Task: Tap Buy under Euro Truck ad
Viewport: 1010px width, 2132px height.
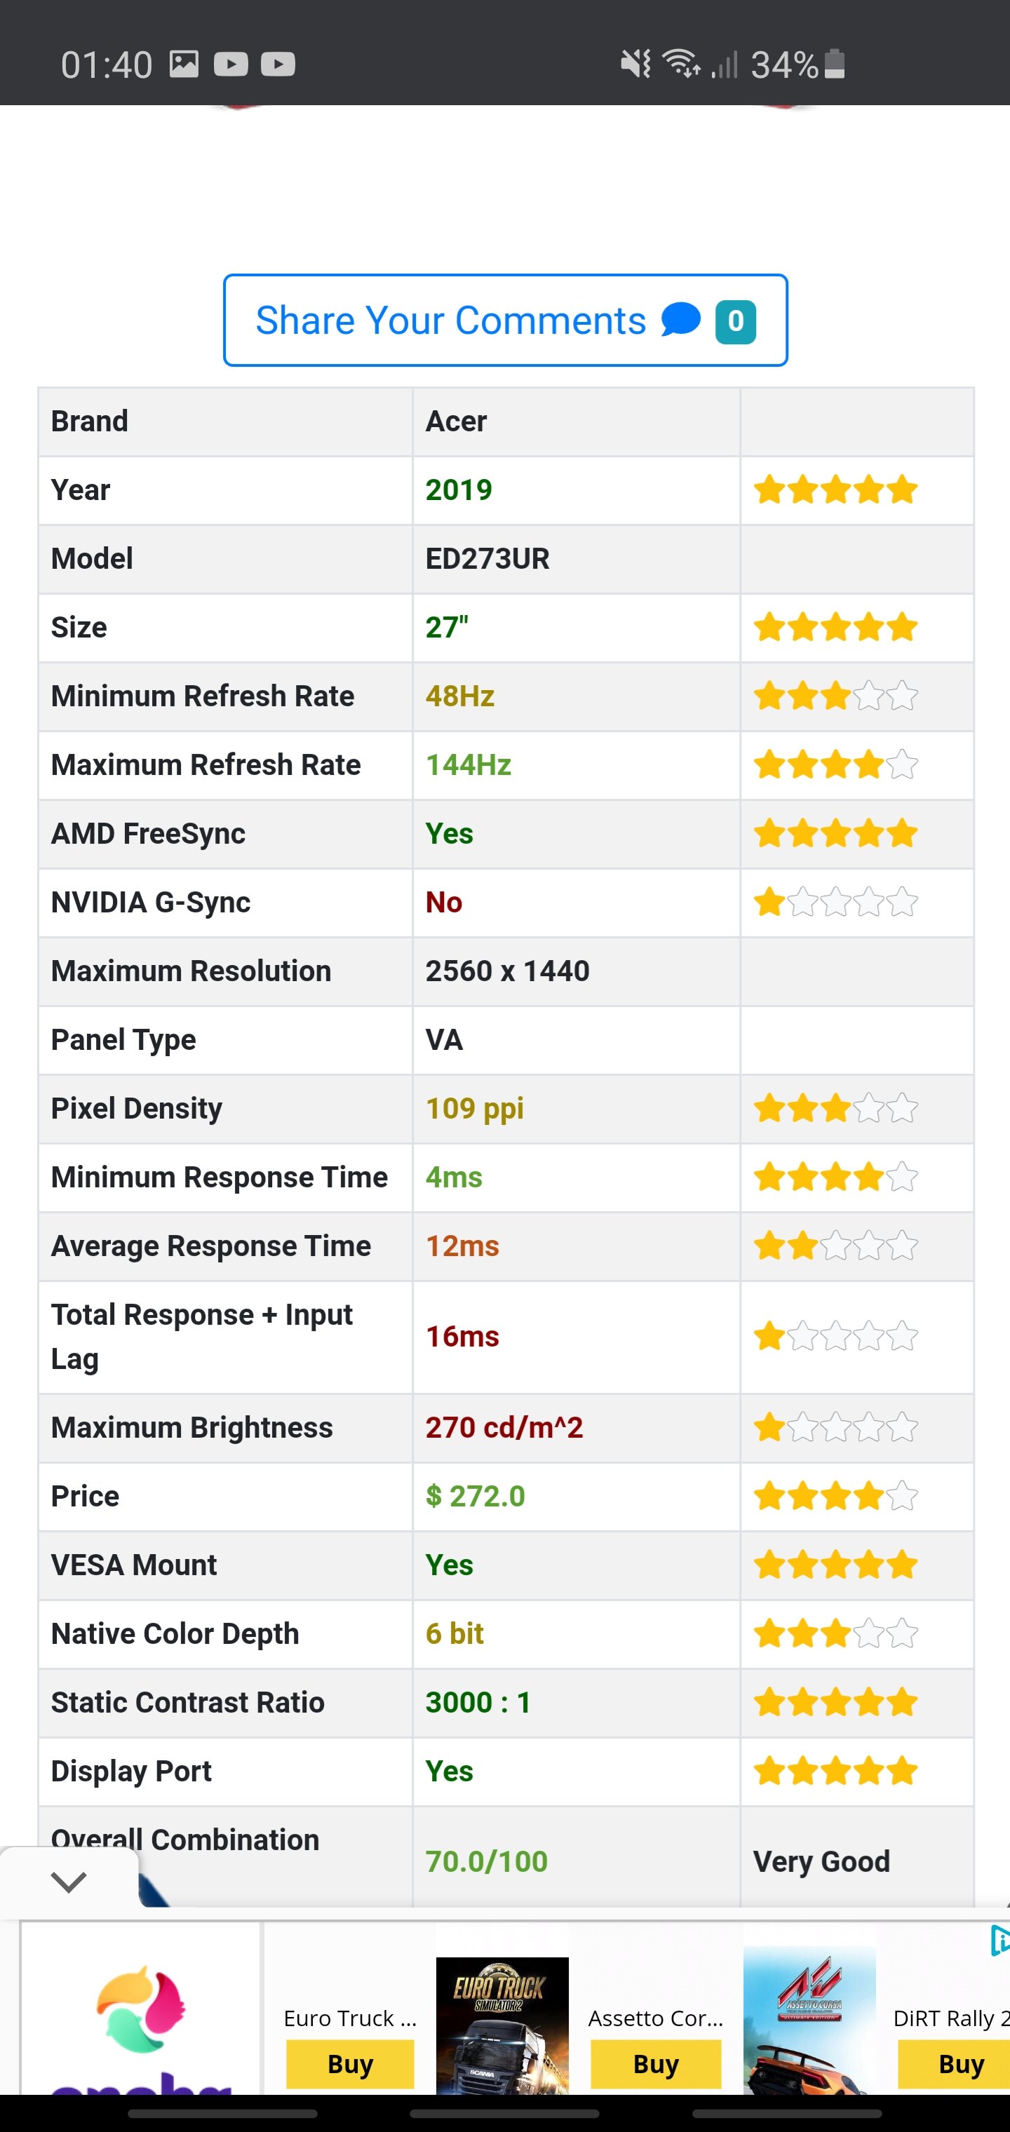Action: pyautogui.click(x=350, y=2064)
